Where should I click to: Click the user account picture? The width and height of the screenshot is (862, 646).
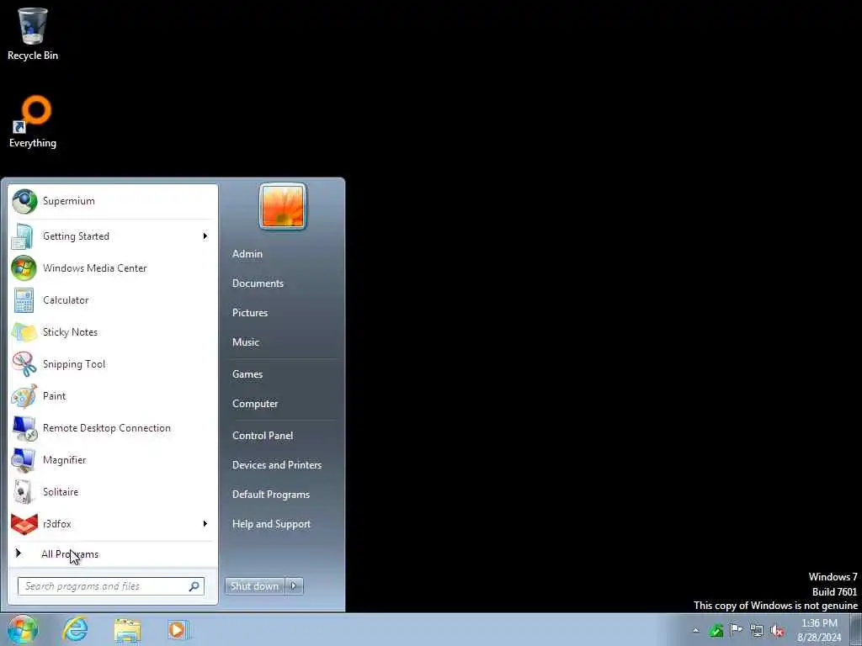(283, 207)
